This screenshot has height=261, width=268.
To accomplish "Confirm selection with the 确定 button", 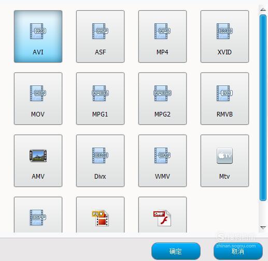I will (x=176, y=251).
